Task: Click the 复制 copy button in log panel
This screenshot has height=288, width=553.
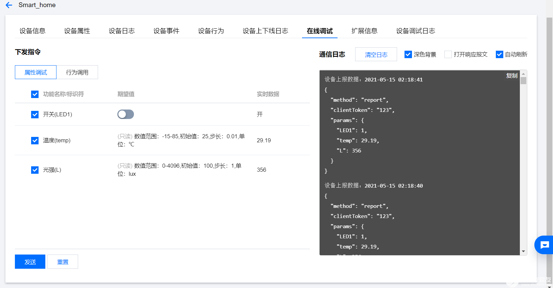Action: click(x=511, y=76)
